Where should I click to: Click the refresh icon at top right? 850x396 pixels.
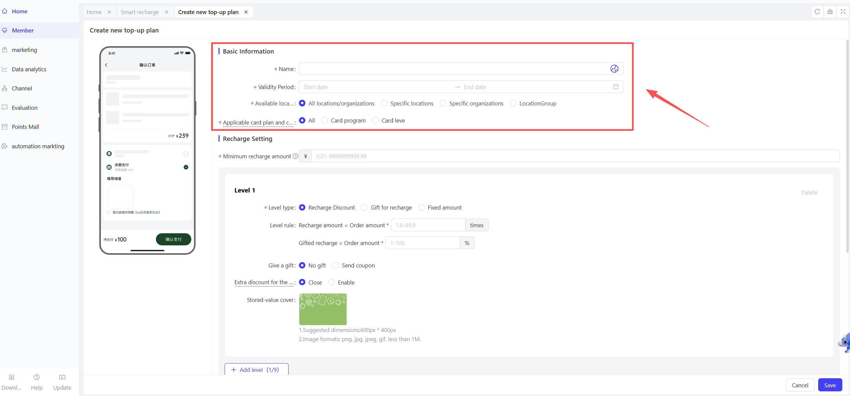[x=817, y=12]
